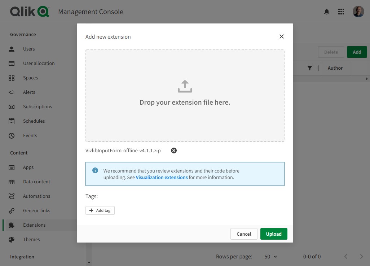This screenshot has height=266, width=370.
Task: Click the sidebar scroll down arrow
Action: (x=89, y=262)
